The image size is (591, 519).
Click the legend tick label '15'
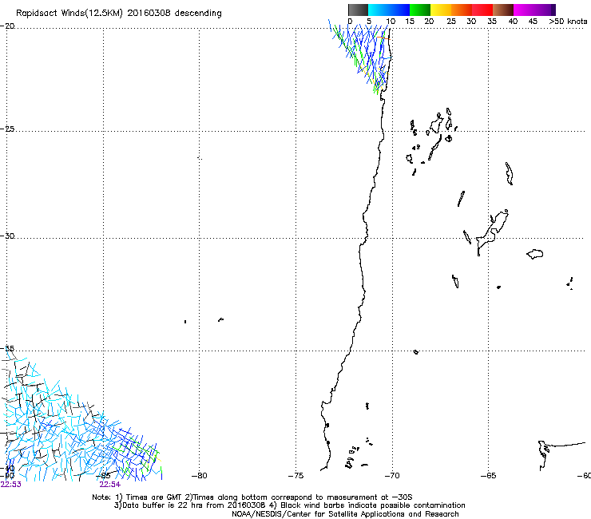tap(410, 22)
